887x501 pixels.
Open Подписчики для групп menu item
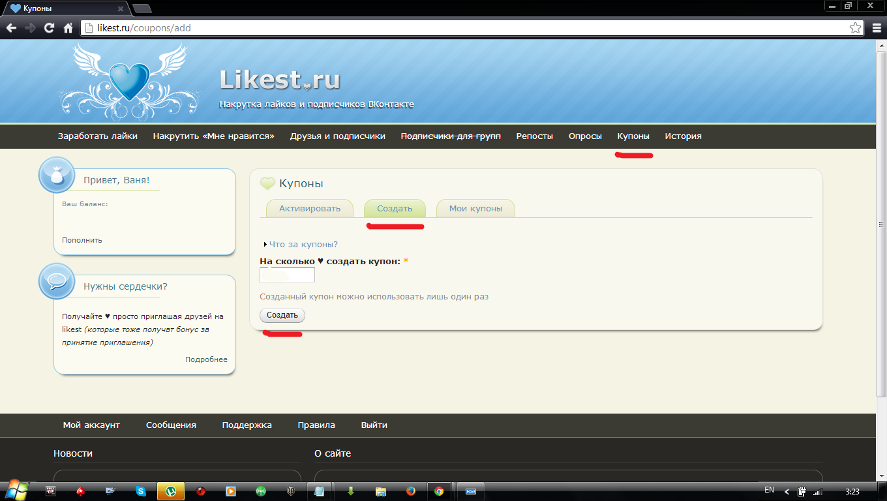point(451,136)
